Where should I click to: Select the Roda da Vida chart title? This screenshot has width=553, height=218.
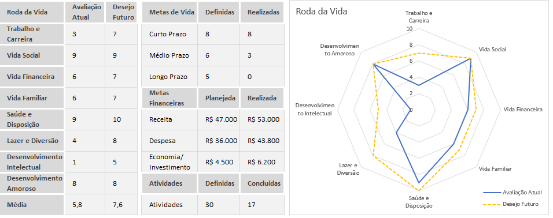coord(321,12)
